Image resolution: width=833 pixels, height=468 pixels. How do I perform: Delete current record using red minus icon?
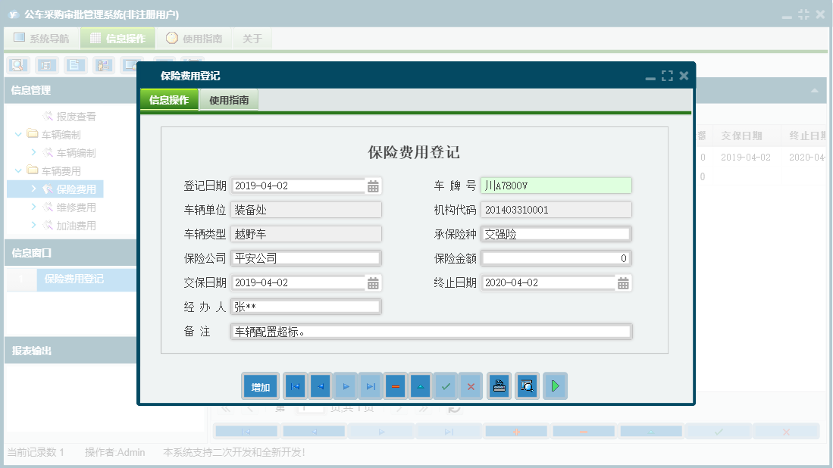pyautogui.click(x=395, y=386)
